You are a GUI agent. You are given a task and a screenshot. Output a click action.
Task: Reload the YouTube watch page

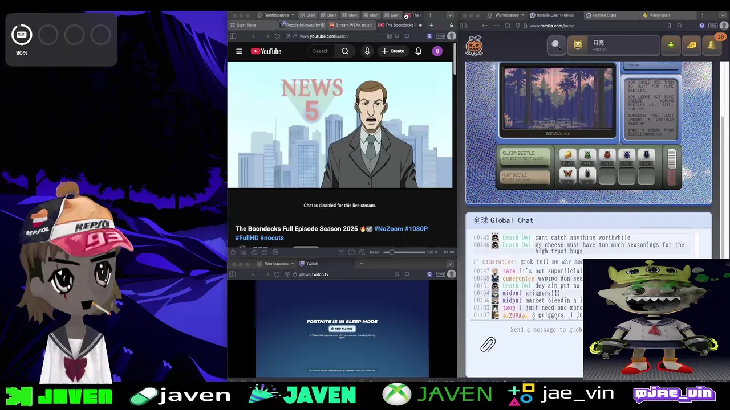coord(277,36)
